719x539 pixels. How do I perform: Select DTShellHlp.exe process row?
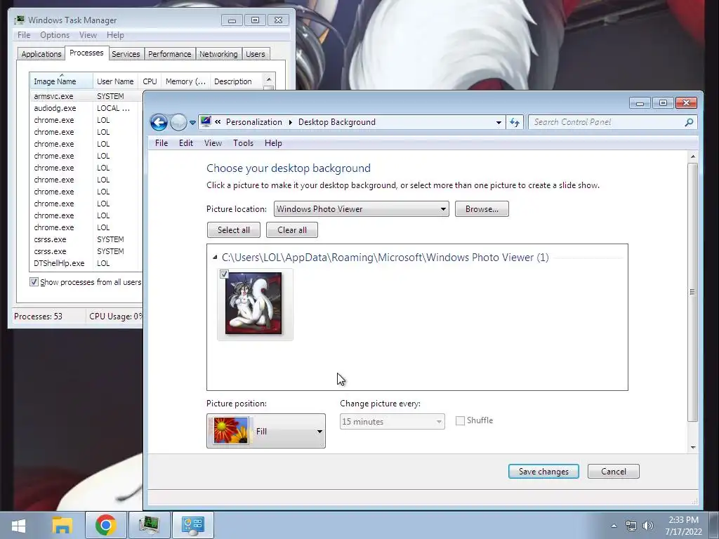click(86, 263)
